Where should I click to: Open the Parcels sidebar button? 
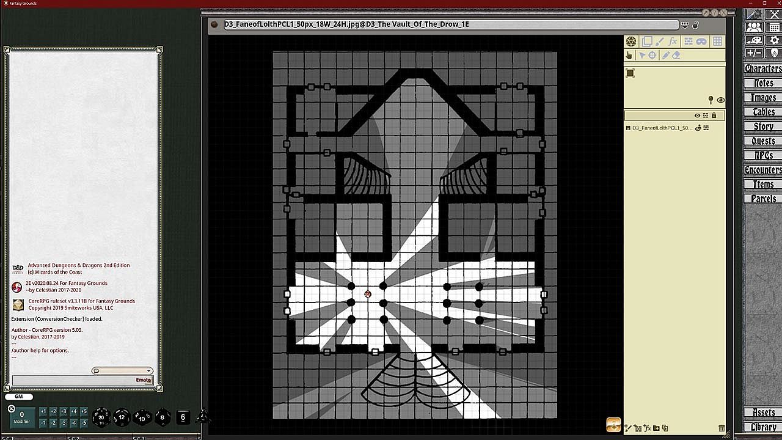762,199
